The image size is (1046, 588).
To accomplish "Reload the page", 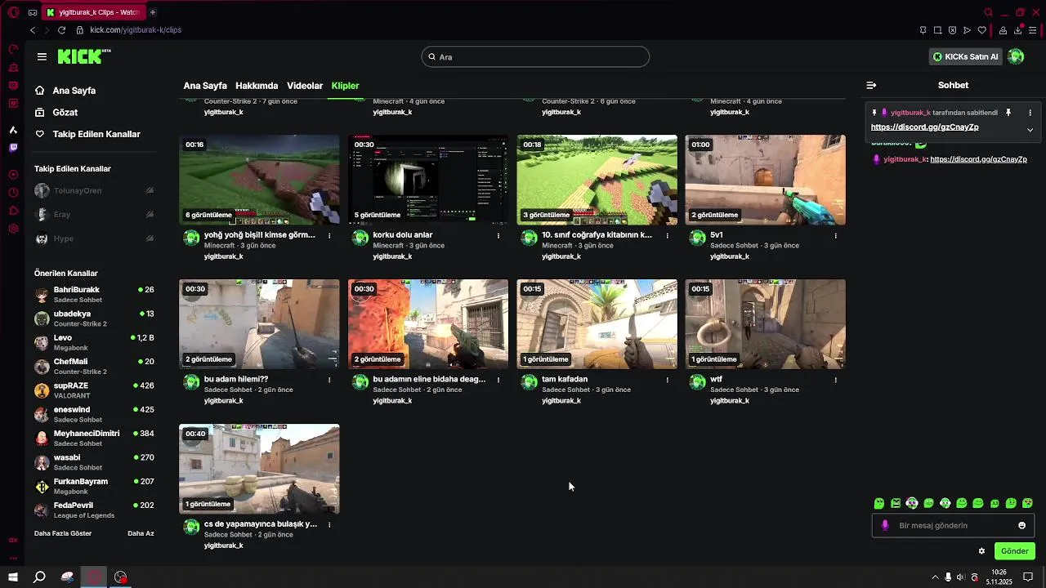I will (61, 29).
